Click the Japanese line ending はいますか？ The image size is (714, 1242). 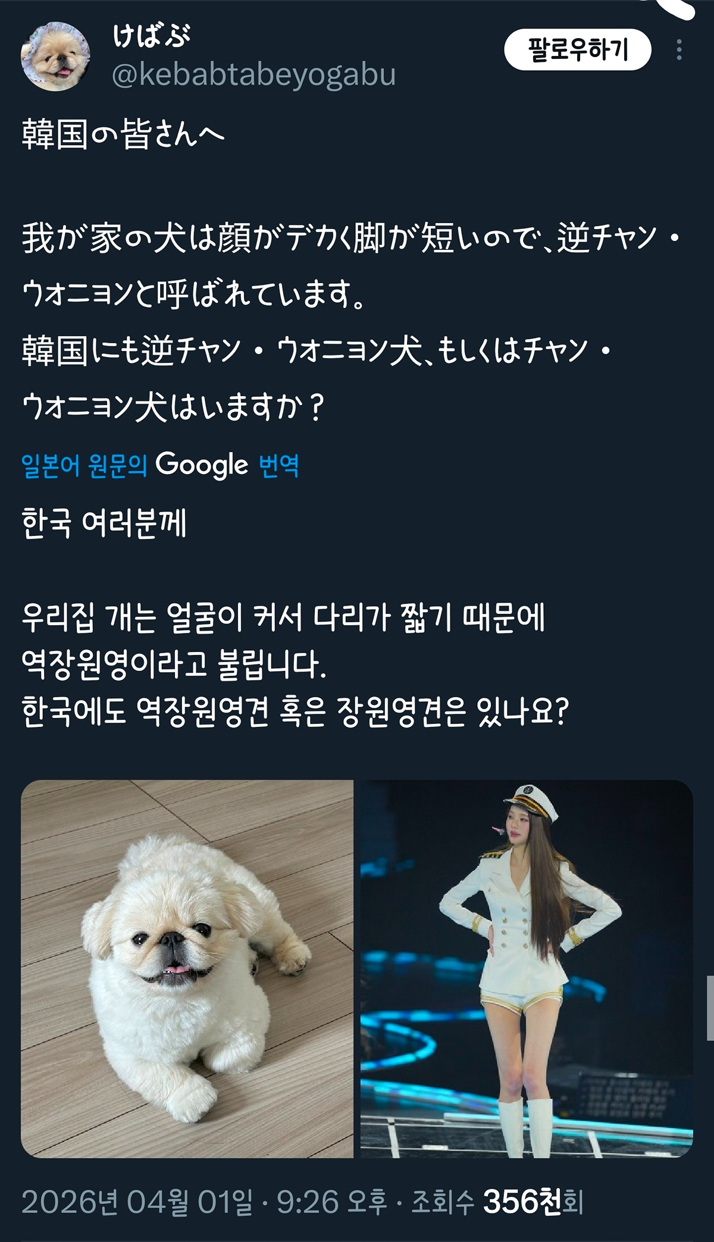tap(173, 408)
